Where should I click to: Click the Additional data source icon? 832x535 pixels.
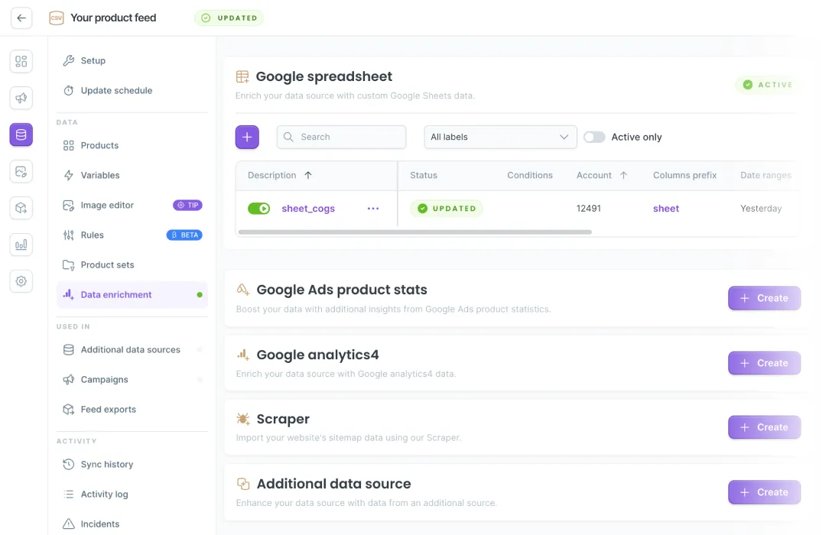tap(243, 484)
